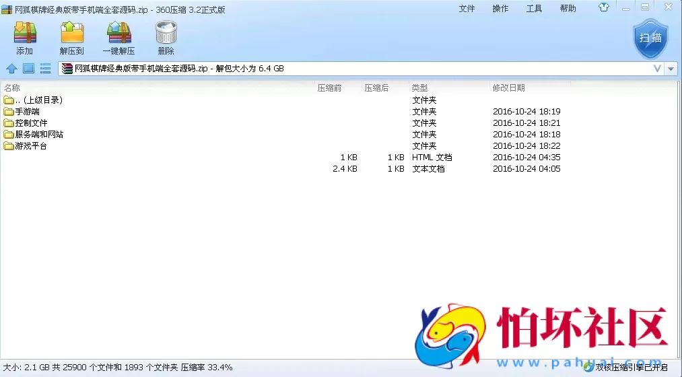Go up one level with blue arrow

[11, 68]
